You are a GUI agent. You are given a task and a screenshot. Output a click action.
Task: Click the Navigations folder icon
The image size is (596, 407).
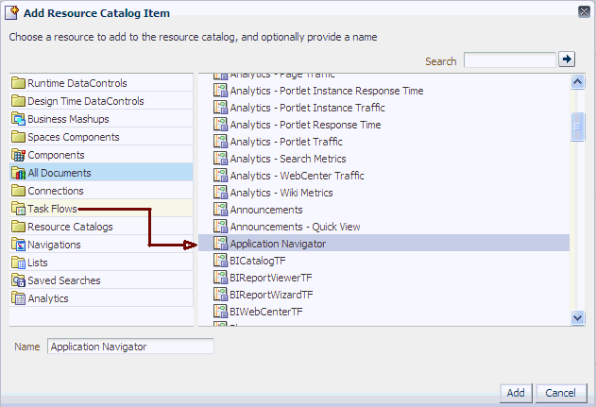click(x=18, y=245)
